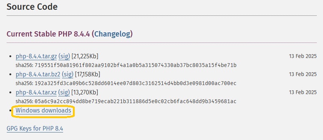Click the sha256 hash starting with 192a325f

(136, 84)
